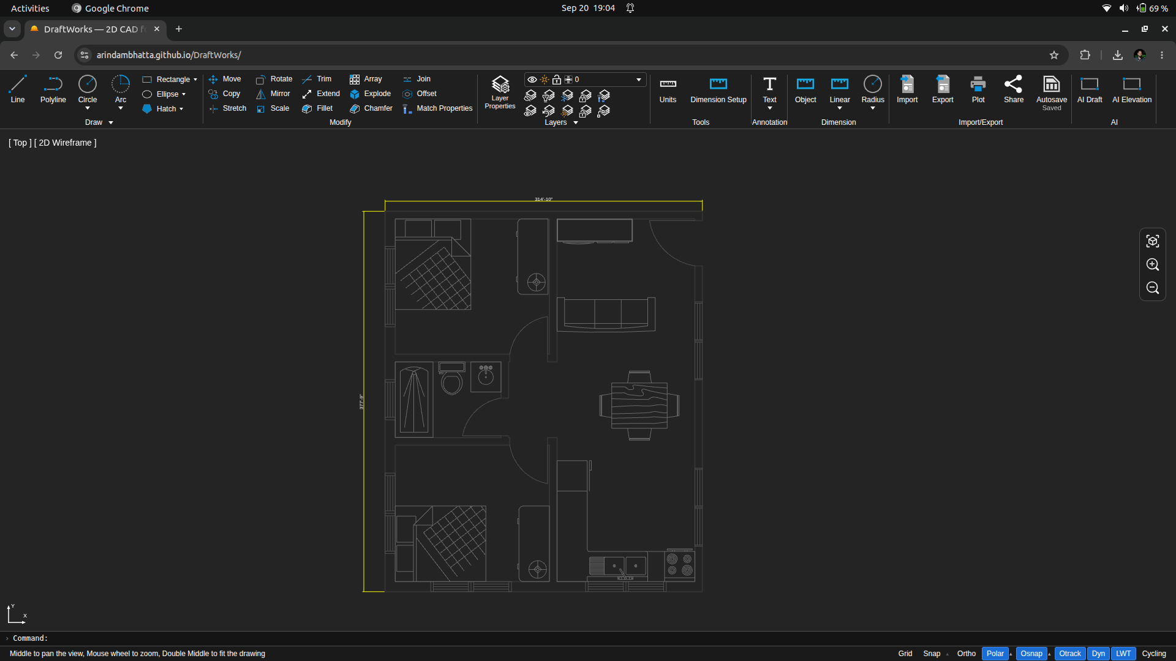Toggle Cycling selection mode
This screenshot has width=1176, height=661.
click(x=1154, y=654)
